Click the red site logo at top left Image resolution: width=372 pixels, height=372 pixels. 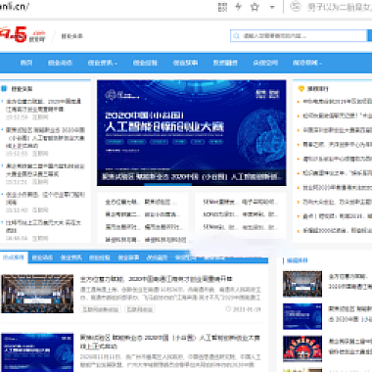23,34
